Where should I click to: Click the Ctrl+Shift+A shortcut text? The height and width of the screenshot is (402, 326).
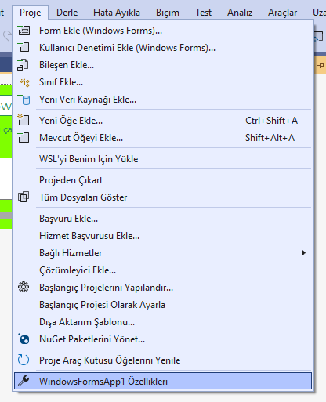tap(271, 121)
